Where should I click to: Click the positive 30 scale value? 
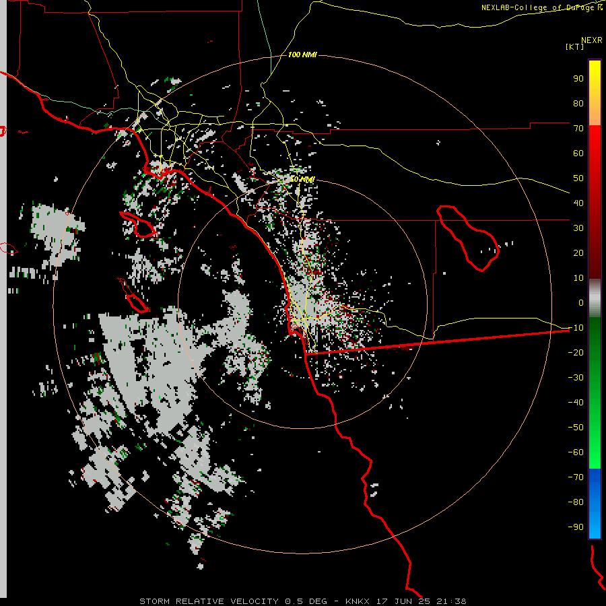coord(578,228)
